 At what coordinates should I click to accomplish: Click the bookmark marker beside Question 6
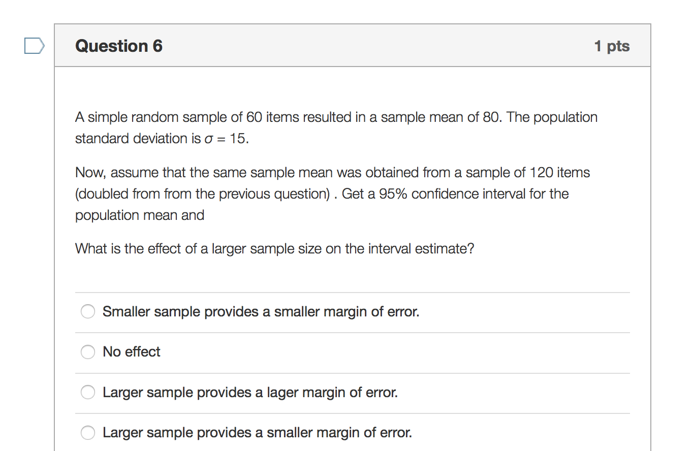[34, 45]
